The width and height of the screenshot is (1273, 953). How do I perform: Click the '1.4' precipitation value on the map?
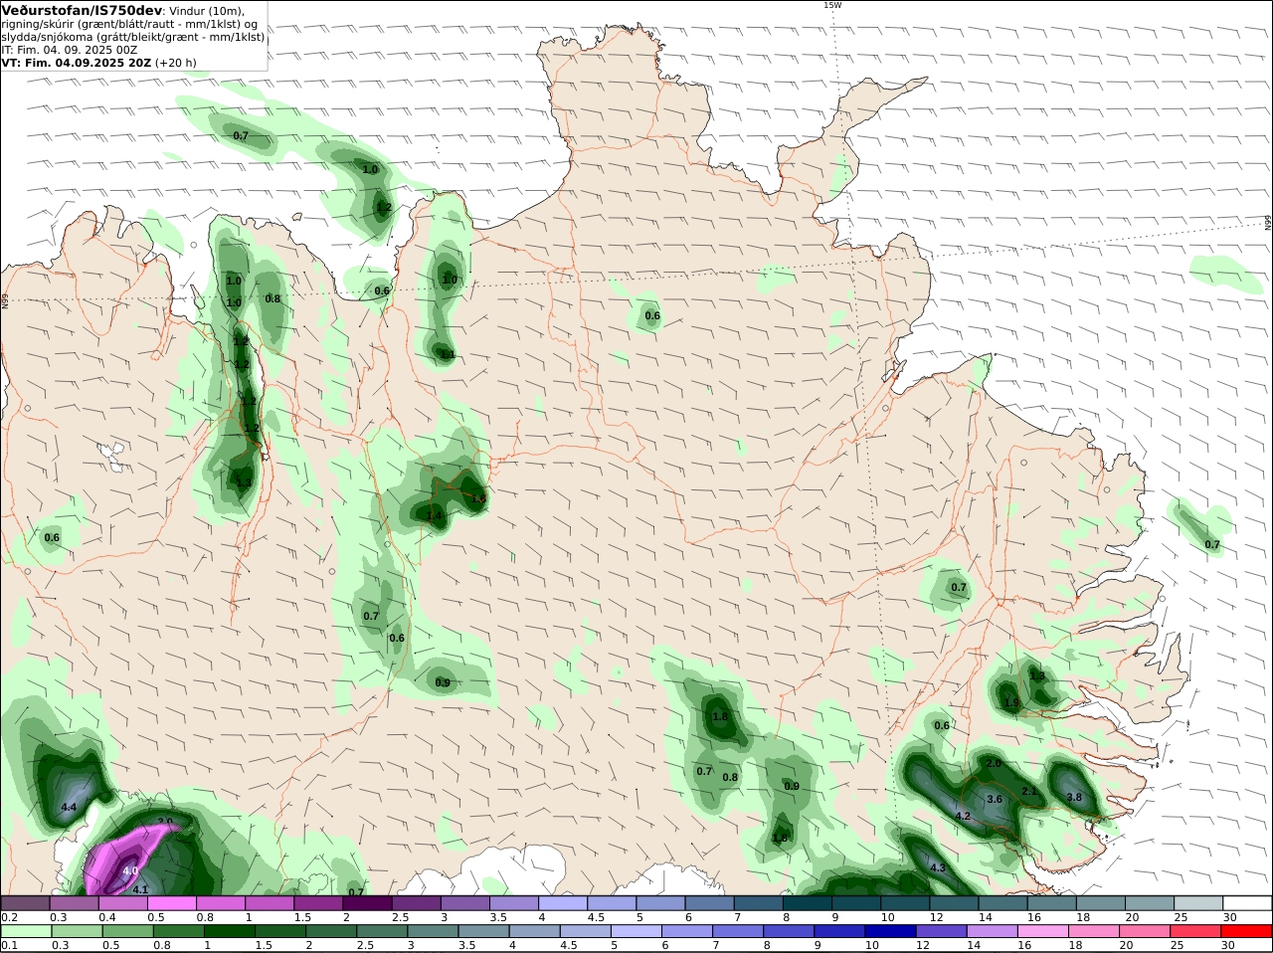click(435, 516)
